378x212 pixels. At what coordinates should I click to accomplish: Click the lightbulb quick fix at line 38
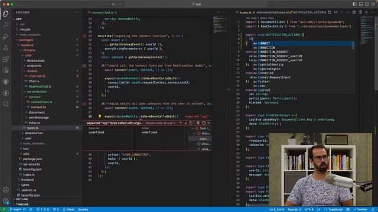click(100, 117)
